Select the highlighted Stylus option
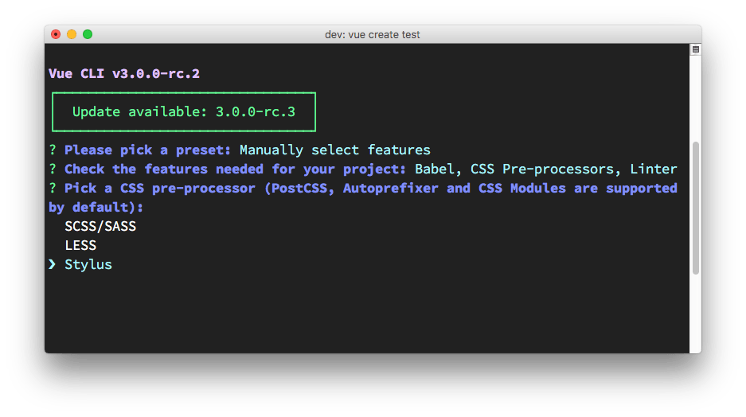This screenshot has height=417, width=746. pos(88,264)
